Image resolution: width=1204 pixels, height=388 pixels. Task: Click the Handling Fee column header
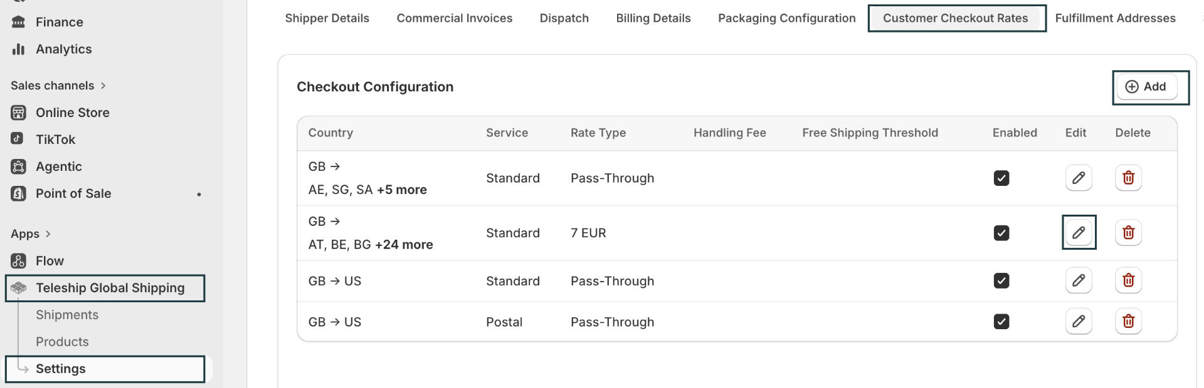point(730,133)
